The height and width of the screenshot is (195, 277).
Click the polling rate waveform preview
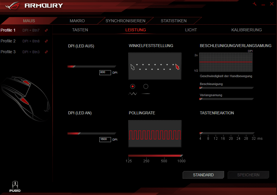(155, 134)
